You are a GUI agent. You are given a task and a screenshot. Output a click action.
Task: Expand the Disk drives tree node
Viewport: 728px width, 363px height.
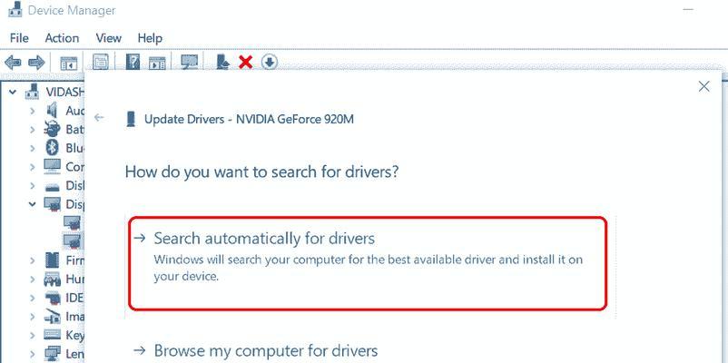click(x=32, y=185)
